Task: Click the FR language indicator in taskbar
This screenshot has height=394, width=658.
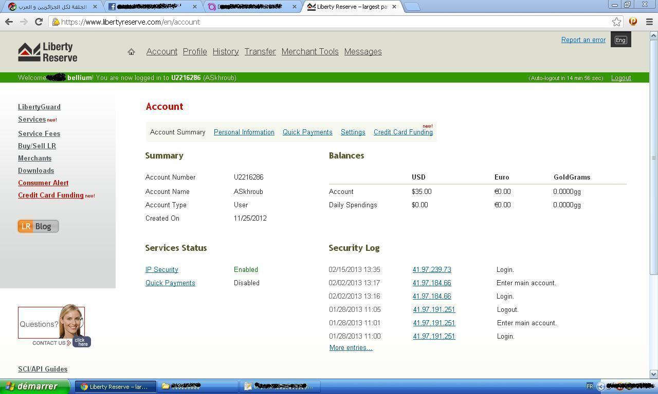Action: point(590,386)
